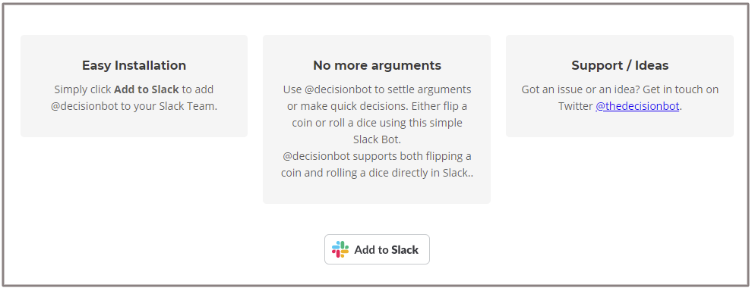The width and height of the screenshot is (752, 288).
Task: Click the Support / Ideas heading
Action: [x=620, y=65]
